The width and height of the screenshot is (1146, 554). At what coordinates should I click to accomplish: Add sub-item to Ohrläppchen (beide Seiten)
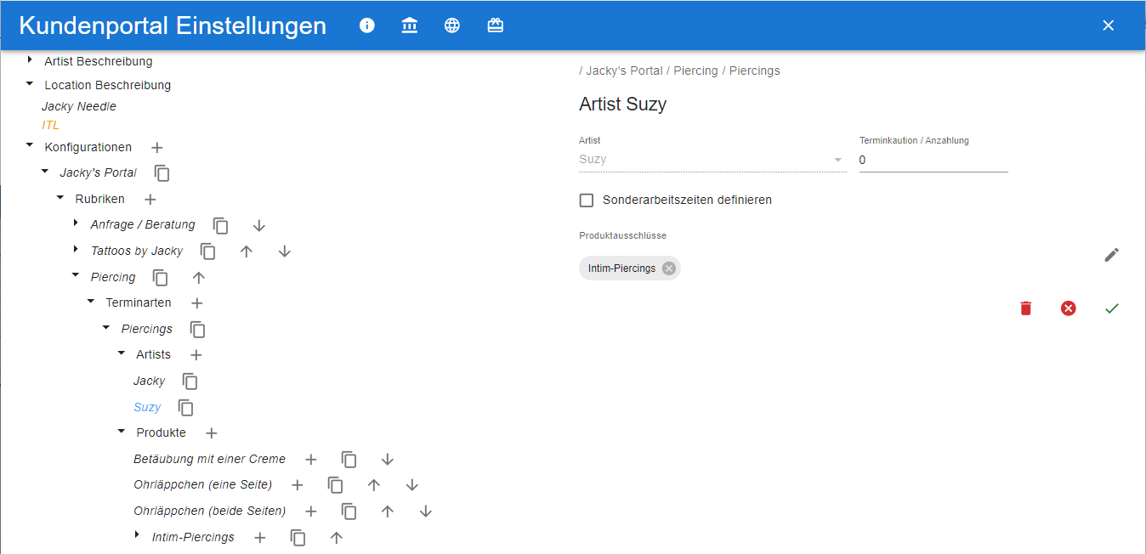(x=310, y=512)
